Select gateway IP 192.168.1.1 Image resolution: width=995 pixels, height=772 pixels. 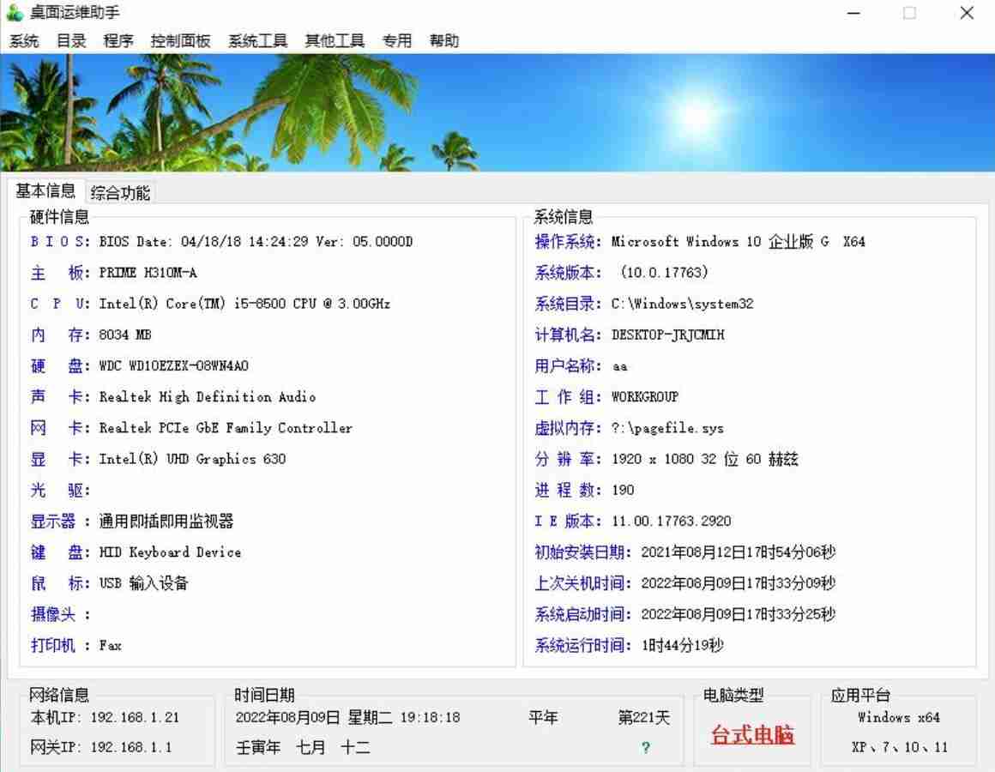(130, 748)
